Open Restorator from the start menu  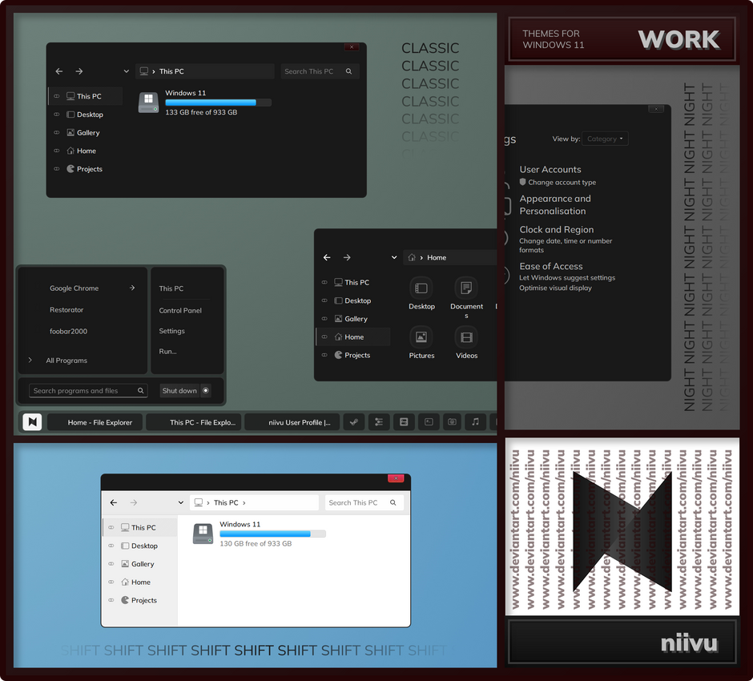coord(66,310)
